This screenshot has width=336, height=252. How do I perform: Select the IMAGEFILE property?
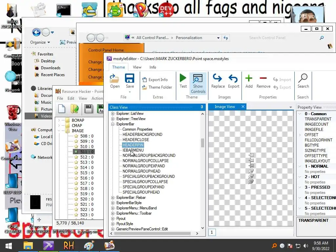pos(314,130)
